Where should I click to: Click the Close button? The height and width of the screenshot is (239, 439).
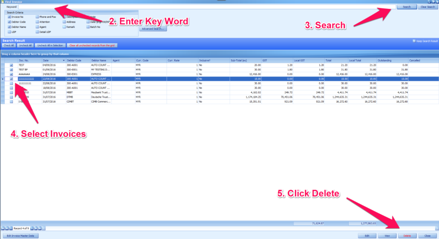(427, 236)
